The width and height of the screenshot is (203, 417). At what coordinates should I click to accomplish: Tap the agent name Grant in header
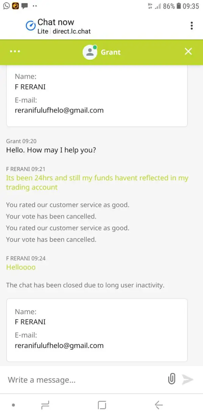coord(111,52)
